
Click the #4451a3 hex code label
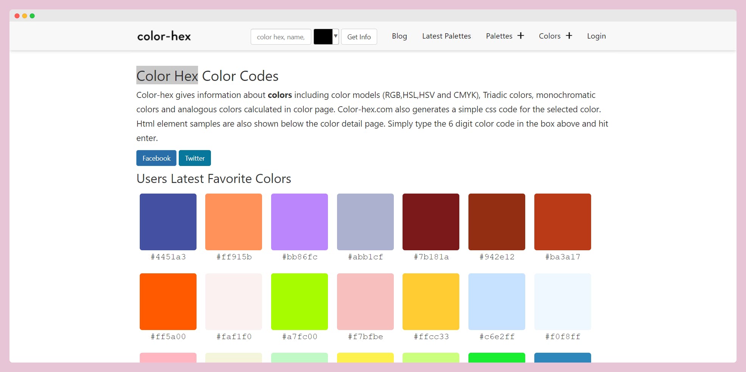(168, 257)
